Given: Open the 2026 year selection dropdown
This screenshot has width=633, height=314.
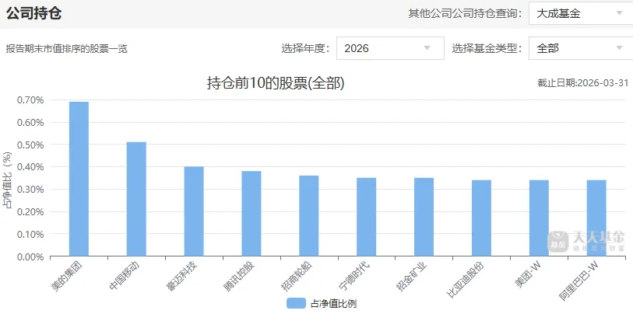Looking at the screenshot, I should tap(390, 48).
